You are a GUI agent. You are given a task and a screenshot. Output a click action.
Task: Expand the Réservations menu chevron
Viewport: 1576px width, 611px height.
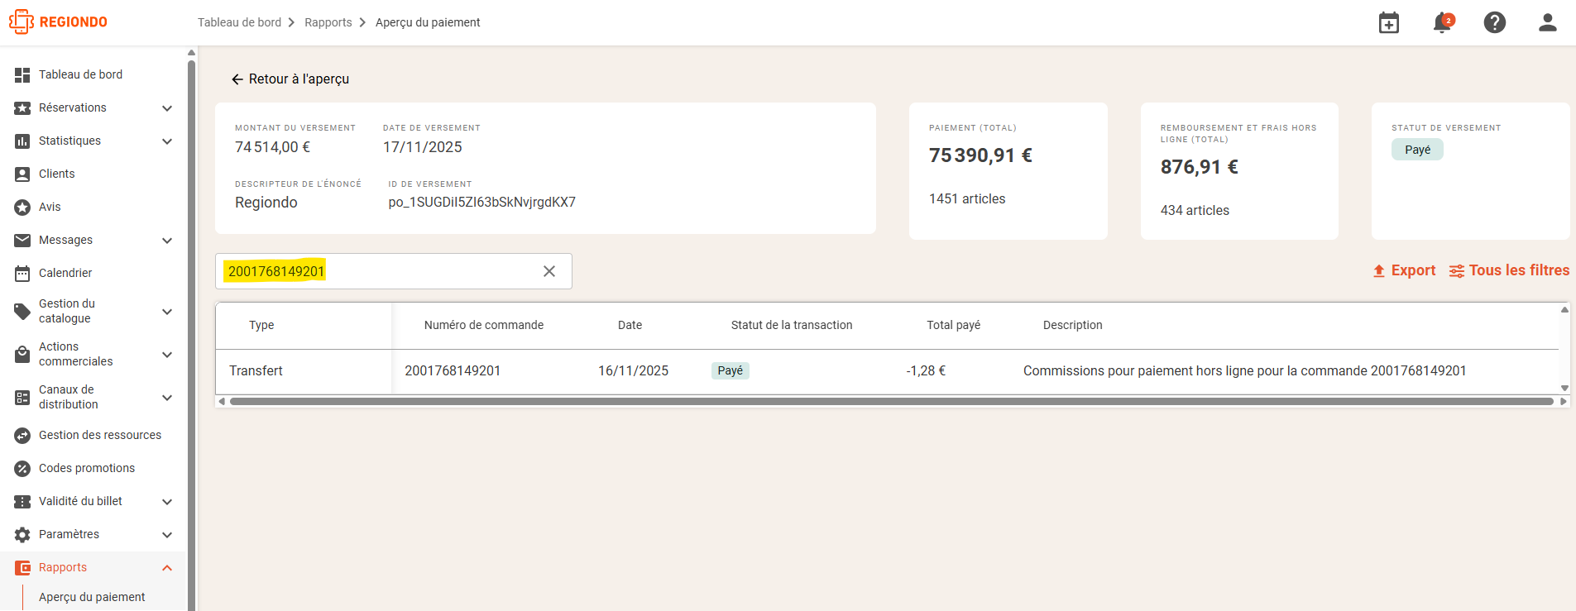tap(167, 108)
